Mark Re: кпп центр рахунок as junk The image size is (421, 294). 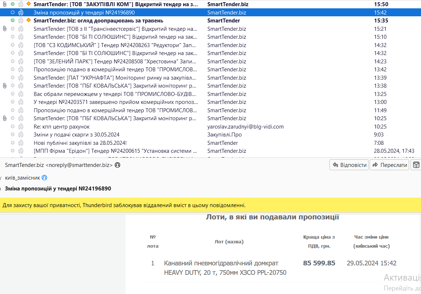click(x=21, y=126)
